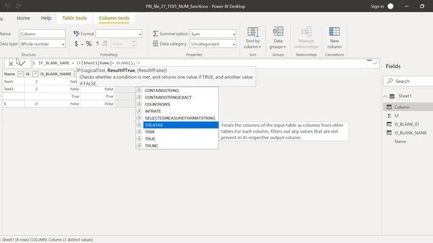This screenshot has height=243, width=433.
Task: Click the Sheet1 table icon
Action: tap(392, 96)
